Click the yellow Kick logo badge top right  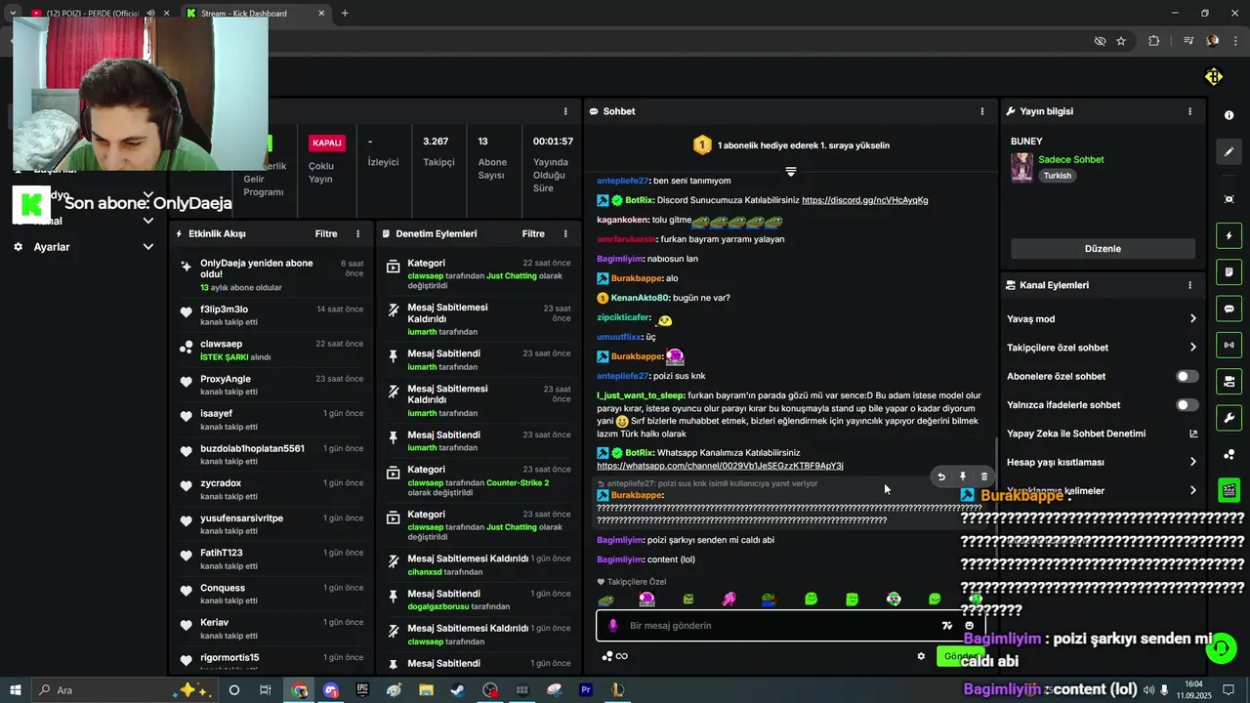coord(1214,76)
